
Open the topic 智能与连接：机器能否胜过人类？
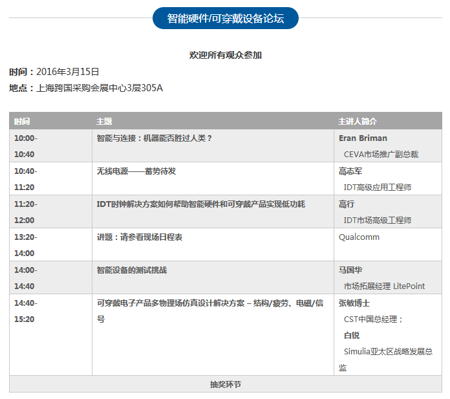click(155, 138)
